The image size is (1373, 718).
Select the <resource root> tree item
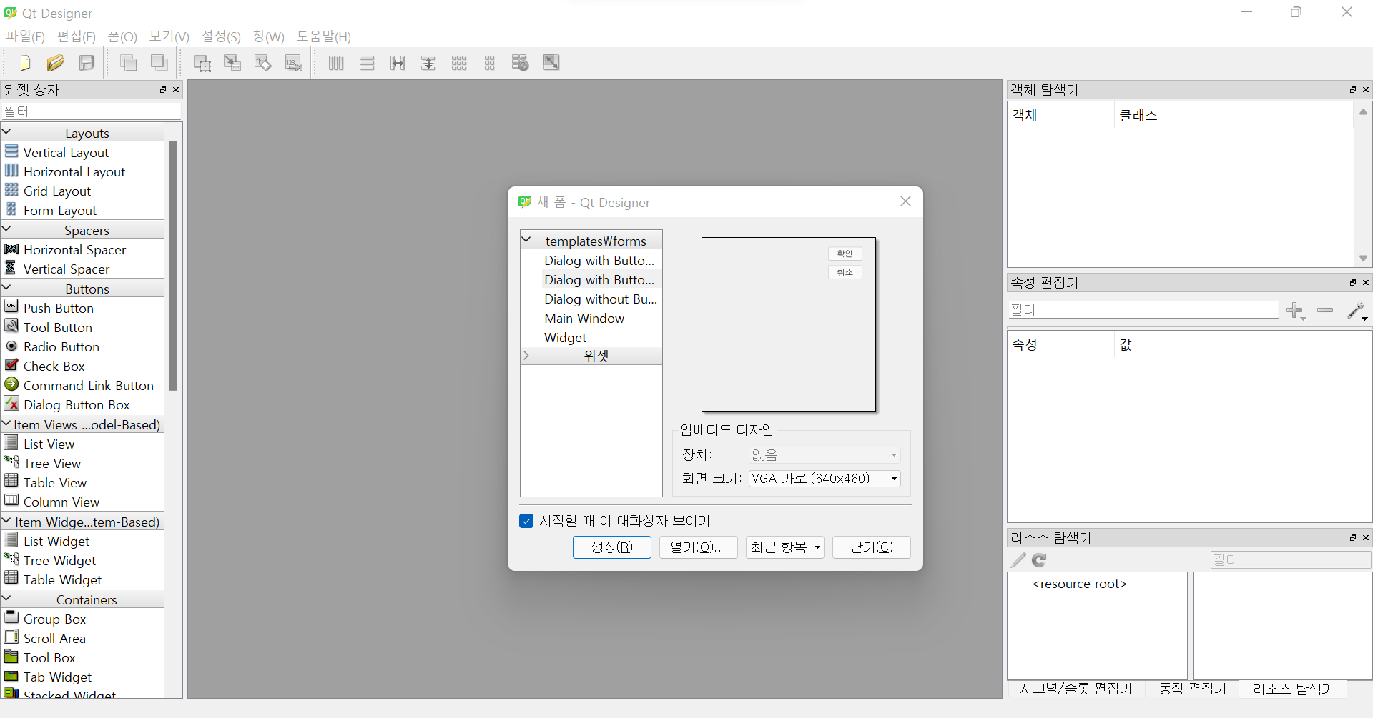(x=1080, y=584)
